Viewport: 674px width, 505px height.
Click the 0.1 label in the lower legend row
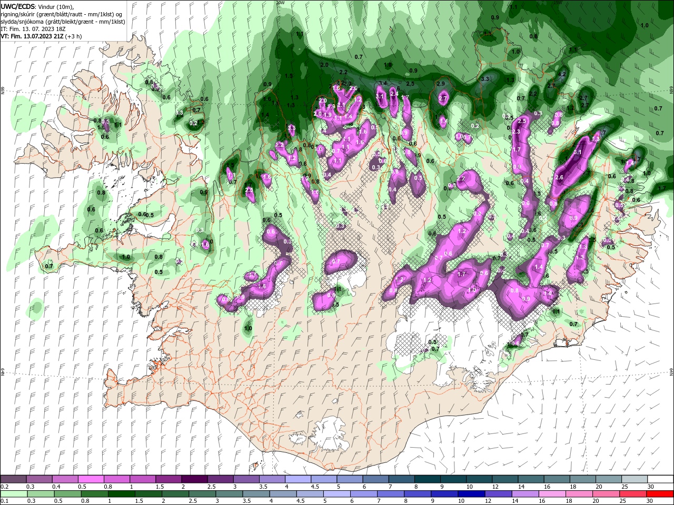(x=4, y=501)
